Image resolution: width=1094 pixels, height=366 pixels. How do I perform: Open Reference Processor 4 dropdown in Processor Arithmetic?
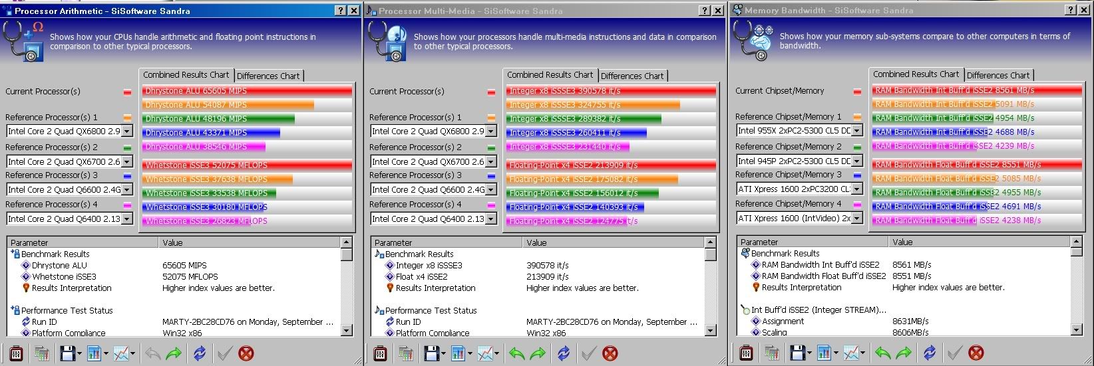point(70,219)
